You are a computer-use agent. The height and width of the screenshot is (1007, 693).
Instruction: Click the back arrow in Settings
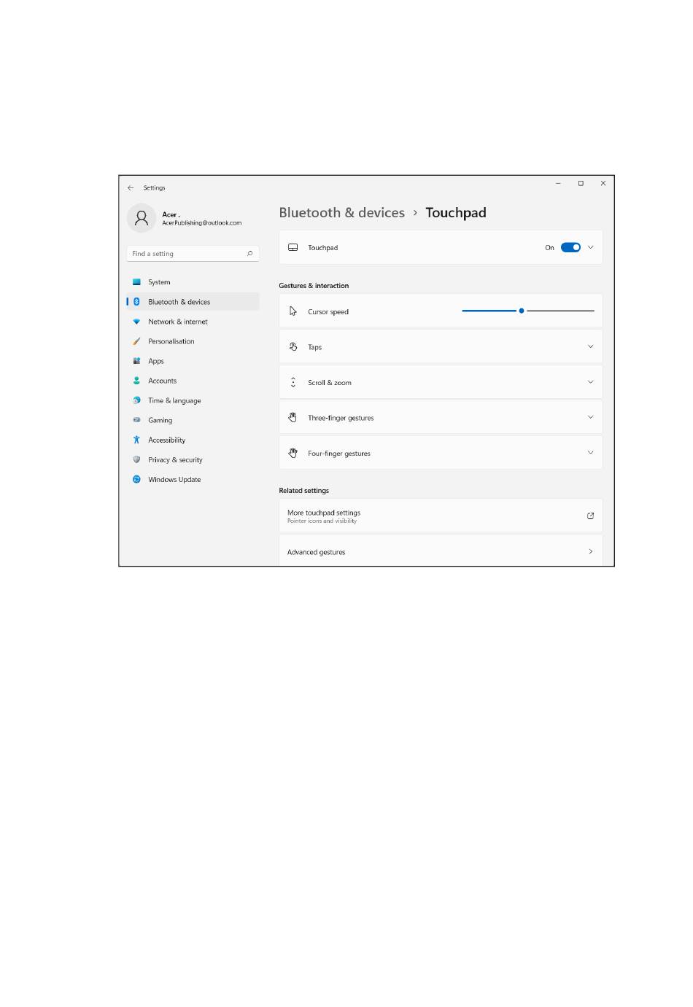[x=131, y=188]
